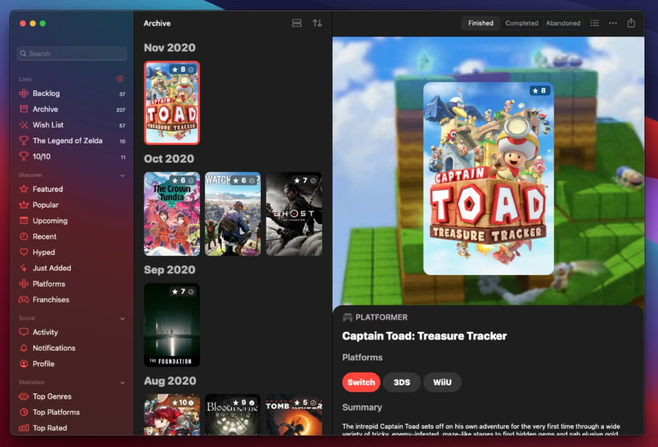
Task: Click the Archive count 207
Action: pyautogui.click(x=121, y=110)
